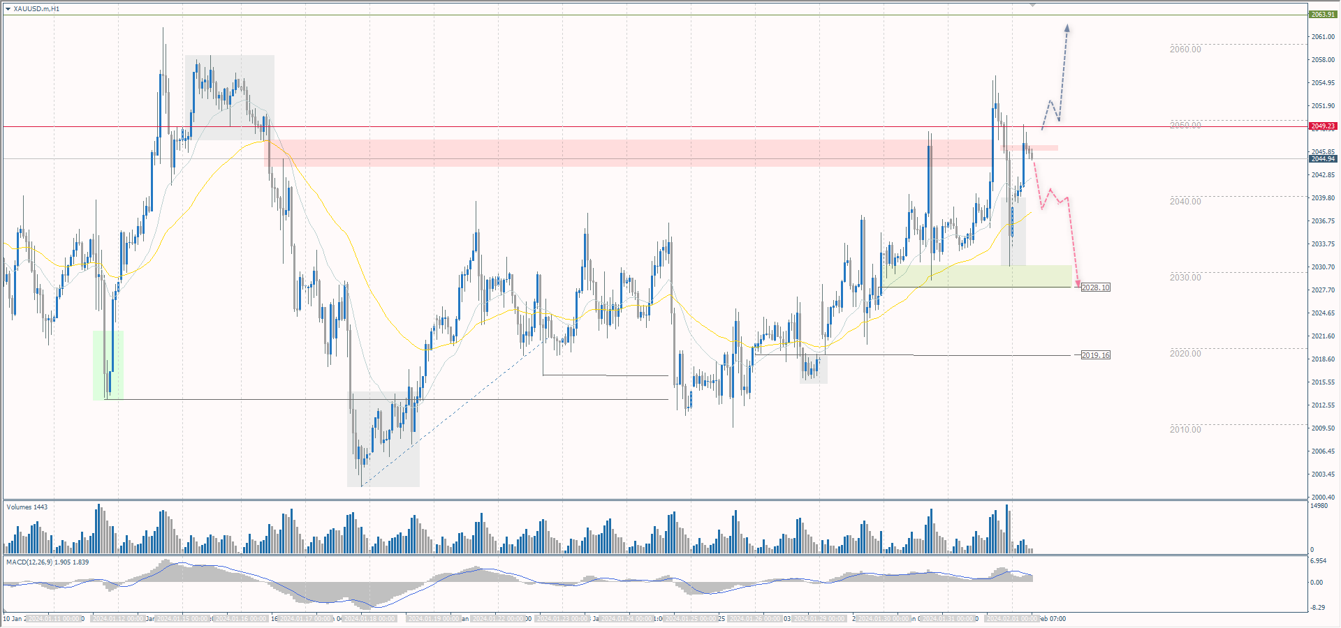1341x628 pixels.
Task: Click the 2012.55 price scale value
Action: (1323, 405)
